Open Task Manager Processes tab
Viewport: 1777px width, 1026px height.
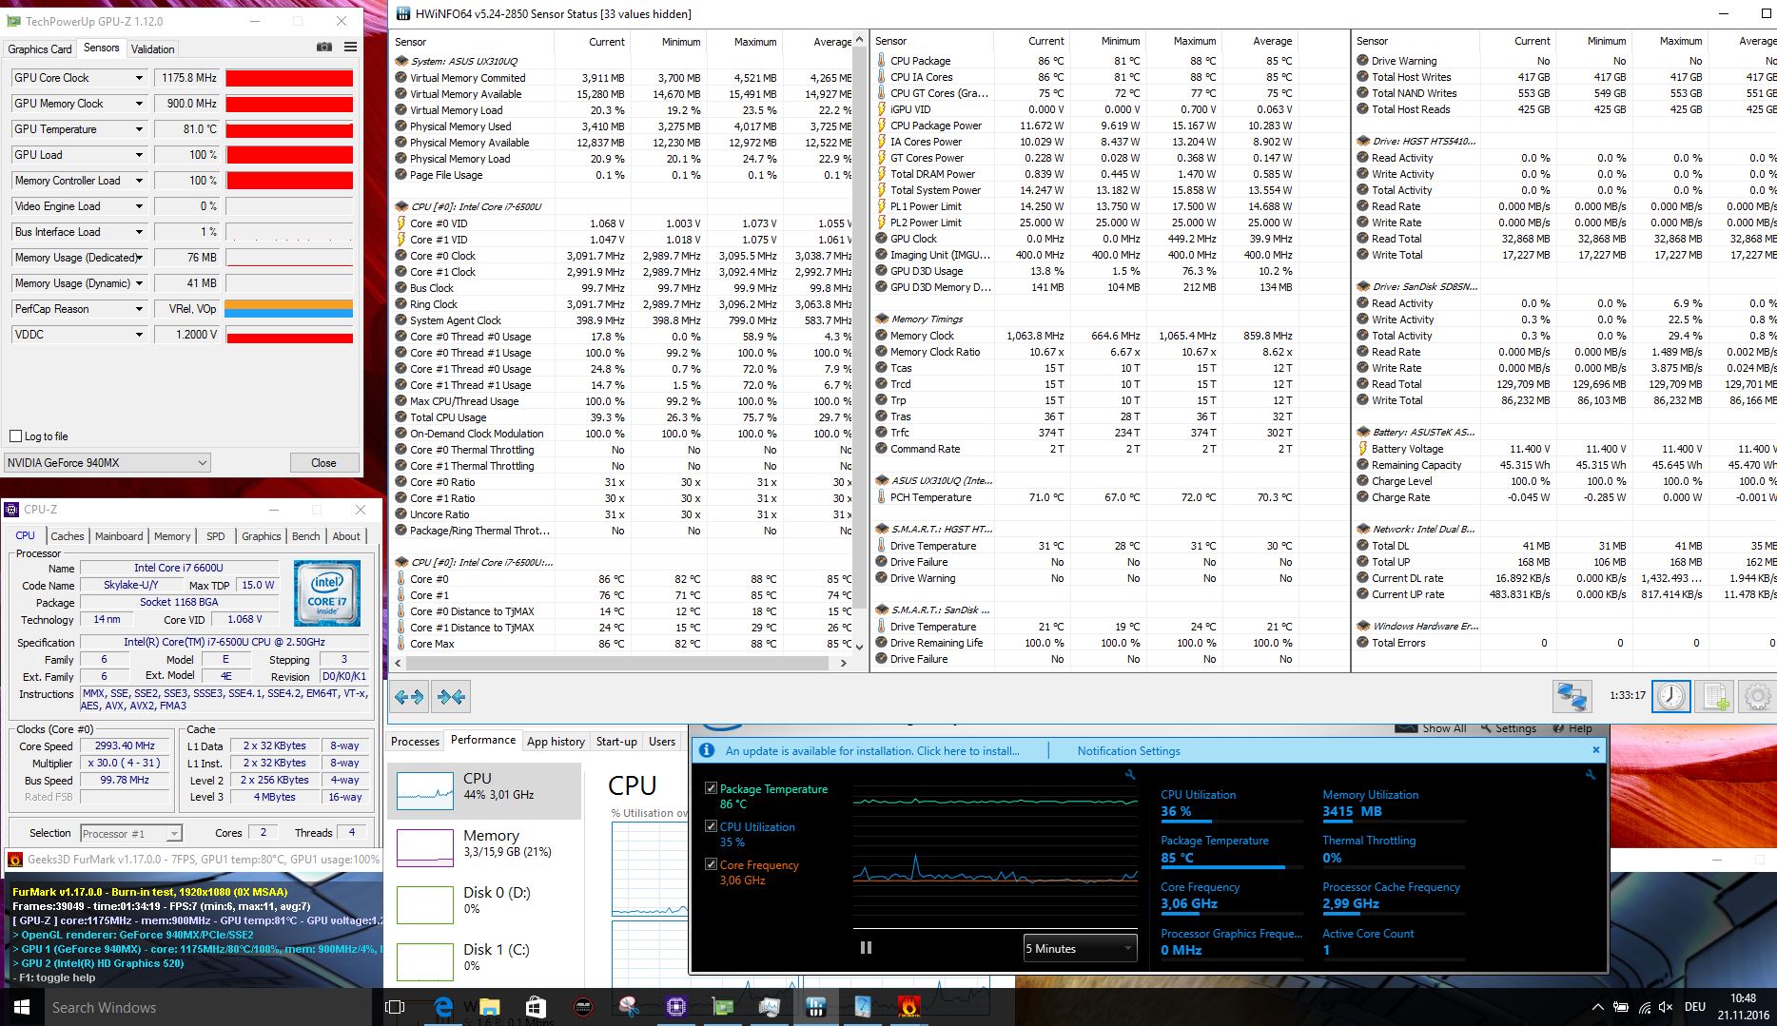pos(416,742)
